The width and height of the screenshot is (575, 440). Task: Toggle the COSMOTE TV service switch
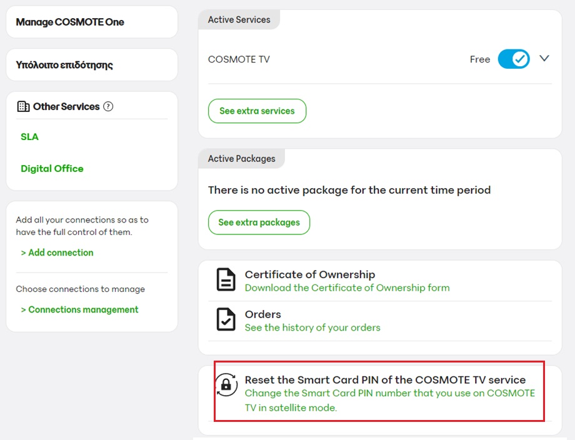click(x=513, y=59)
